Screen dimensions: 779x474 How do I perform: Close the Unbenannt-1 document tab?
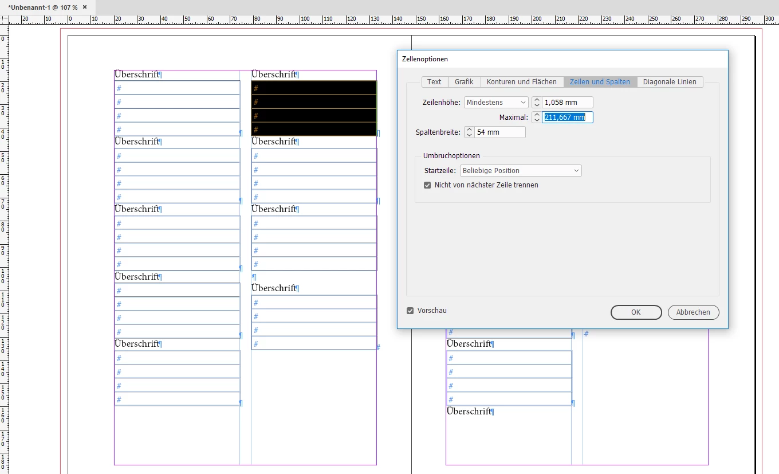pyautogui.click(x=85, y=7)
